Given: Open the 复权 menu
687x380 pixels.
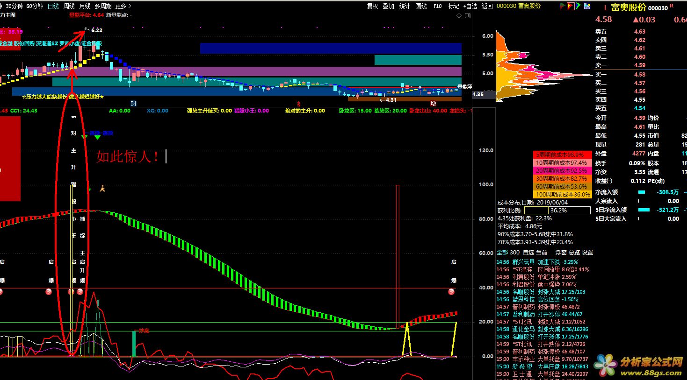Looking at the screenshot, I should (373, 6).
